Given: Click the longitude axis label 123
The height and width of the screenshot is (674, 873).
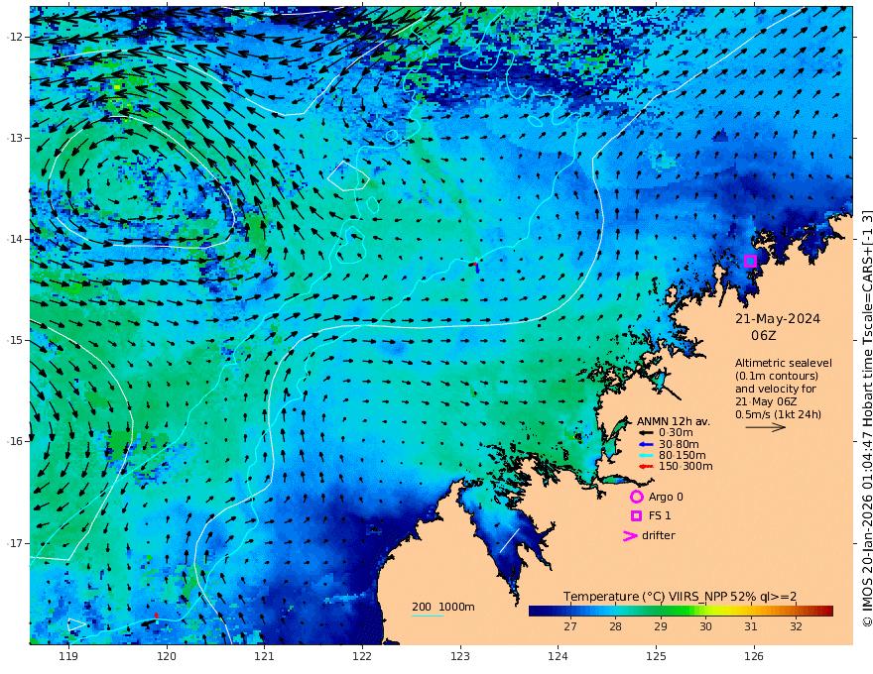Looking at the screenshot, I should tap(460, 656).
